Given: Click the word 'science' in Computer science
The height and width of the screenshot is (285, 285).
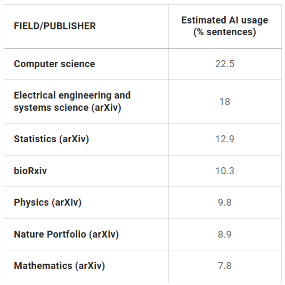Looking at the screenshot, I should [x=78, y=64].
